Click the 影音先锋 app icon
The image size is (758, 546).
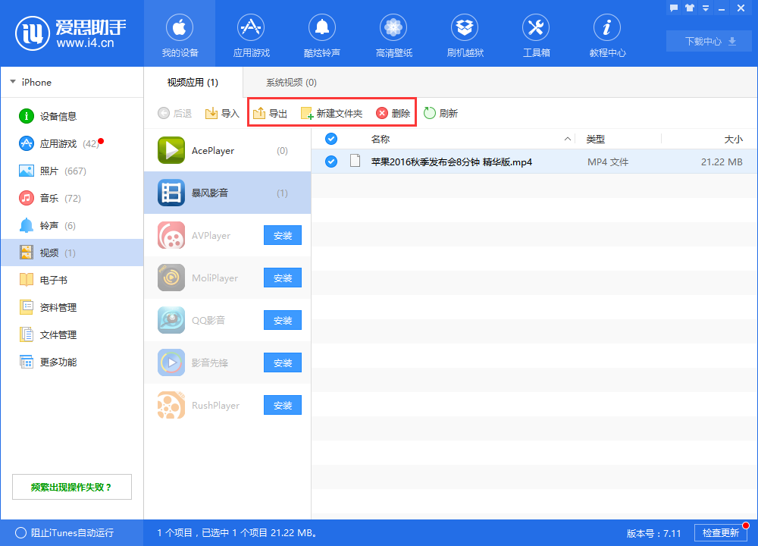tap(171, 362)
